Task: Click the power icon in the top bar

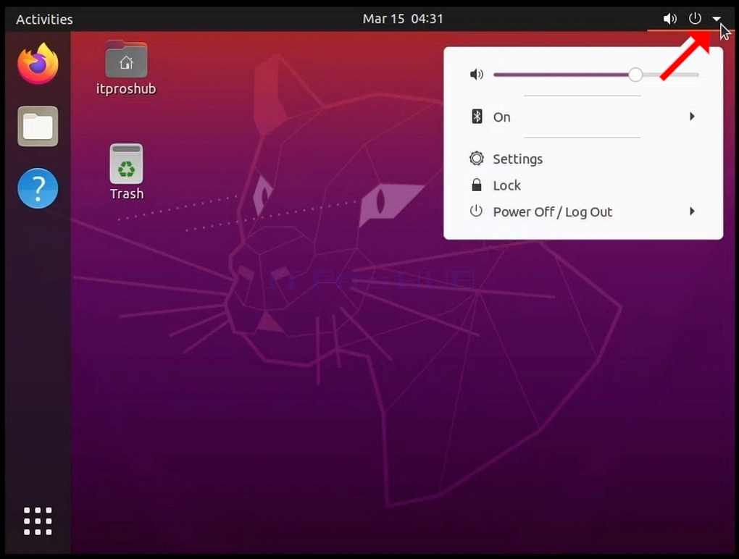Action: [x=695, y=18]
